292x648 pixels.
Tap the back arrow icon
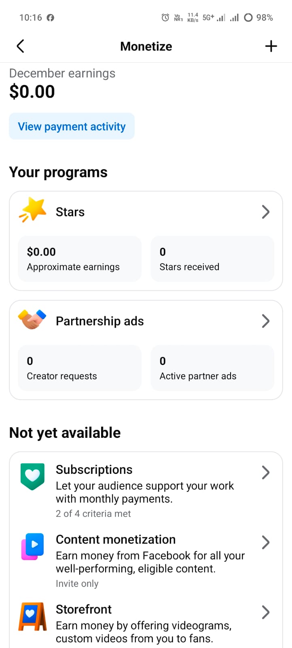[x=21, y=46]
